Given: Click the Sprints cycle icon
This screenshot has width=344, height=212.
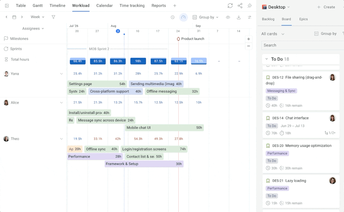Looking at the screenshot, I should tap(6, 49).
